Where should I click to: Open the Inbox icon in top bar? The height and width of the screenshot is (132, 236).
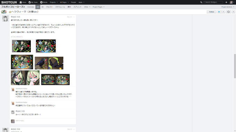tap(20, 2)
